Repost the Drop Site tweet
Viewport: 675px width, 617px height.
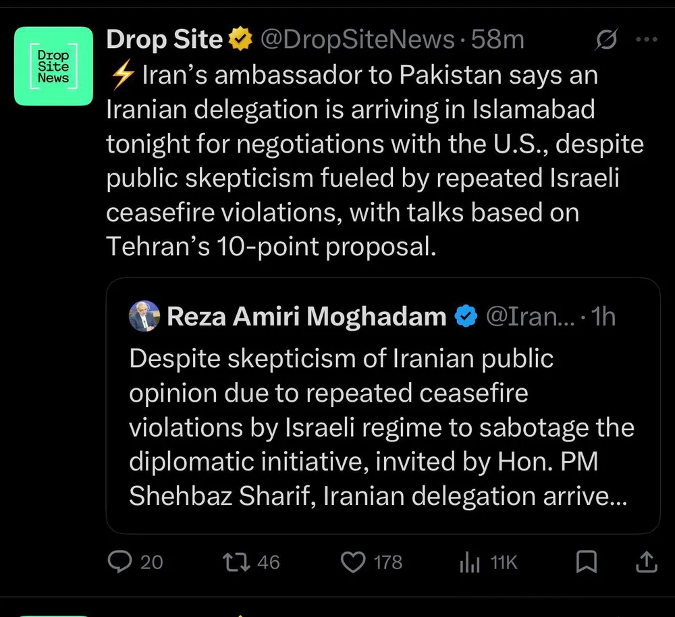[234, 562]
